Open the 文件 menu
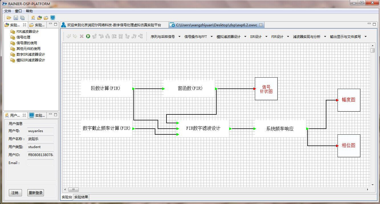The width and height of the screenshot is (380, 204). point(8,11)
